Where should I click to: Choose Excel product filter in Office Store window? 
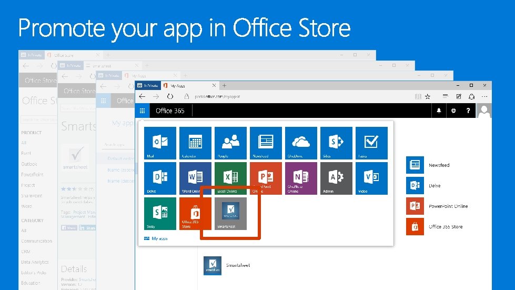26,153
